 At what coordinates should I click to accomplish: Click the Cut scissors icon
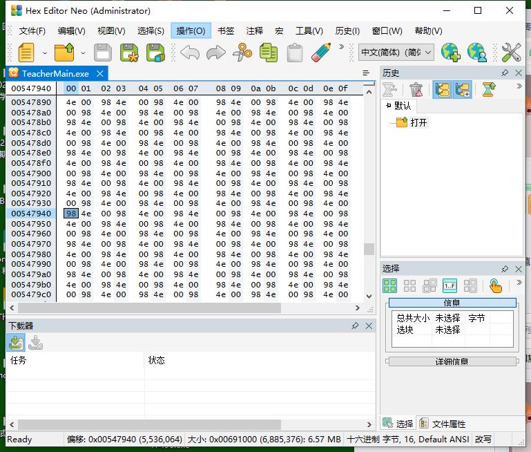[x=242, y=53]
